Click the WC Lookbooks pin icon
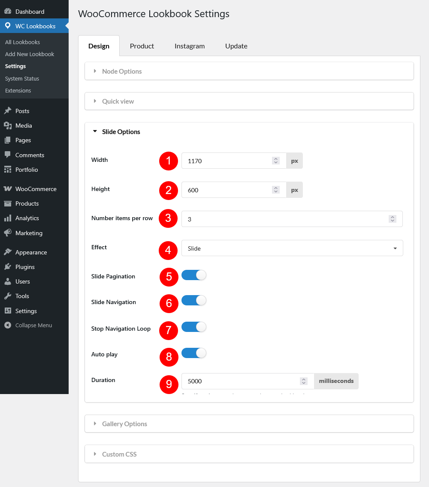429x487 pixels. (8, 26)
